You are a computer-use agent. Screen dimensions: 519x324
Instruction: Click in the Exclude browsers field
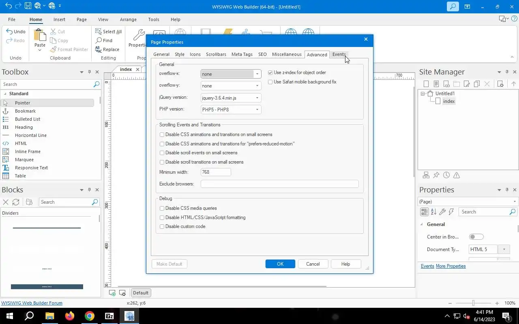(x=279, y=184)
